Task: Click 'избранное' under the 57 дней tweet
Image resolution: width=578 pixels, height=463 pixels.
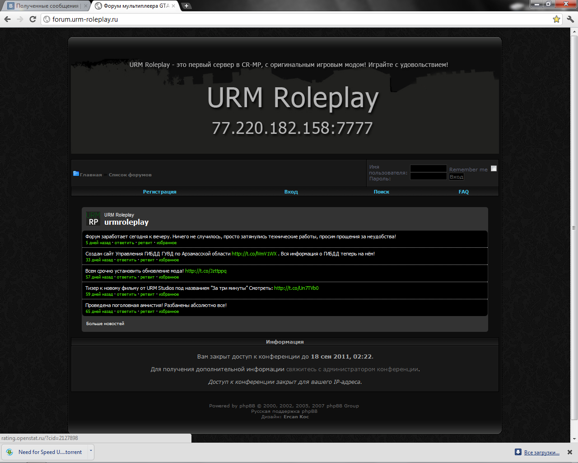Action: coord(169,277)
